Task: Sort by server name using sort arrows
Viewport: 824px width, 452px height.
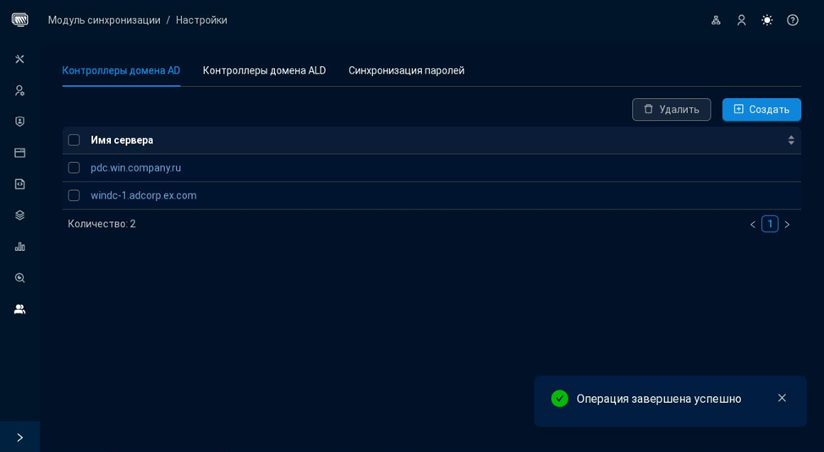Action: pos(791,140)
